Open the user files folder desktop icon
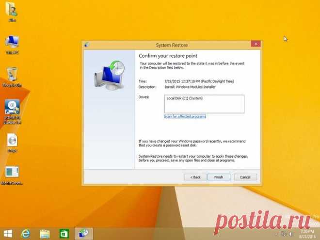320x240 pixels. click(x=12, y=12)
